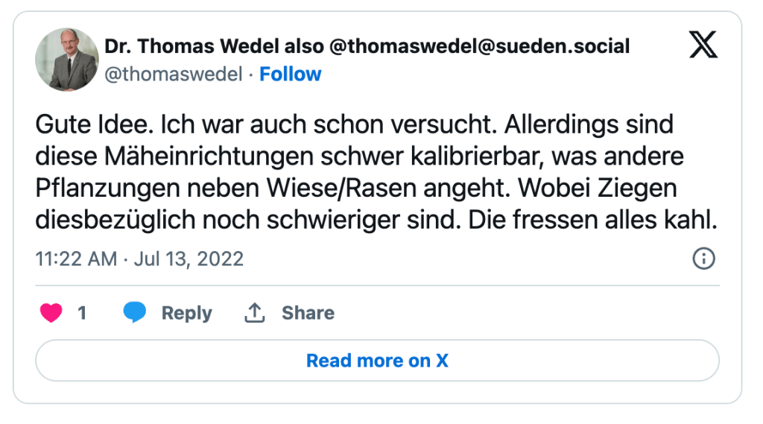763x424 pixels.
Task: Select the "Share" text label
Action: [x=308, y=313]
